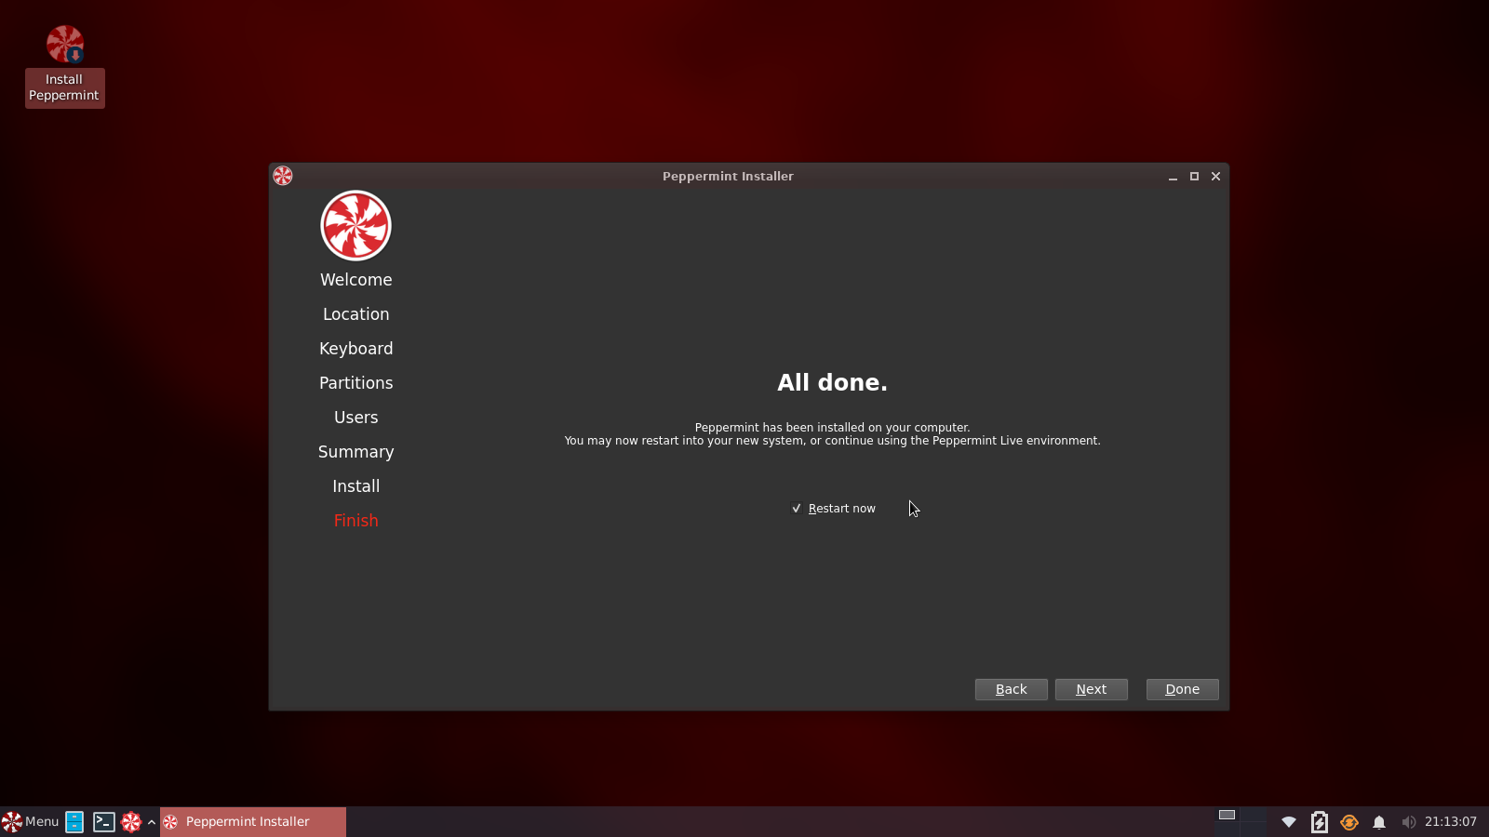Click the Peppermint logo inside the installer

355,225
